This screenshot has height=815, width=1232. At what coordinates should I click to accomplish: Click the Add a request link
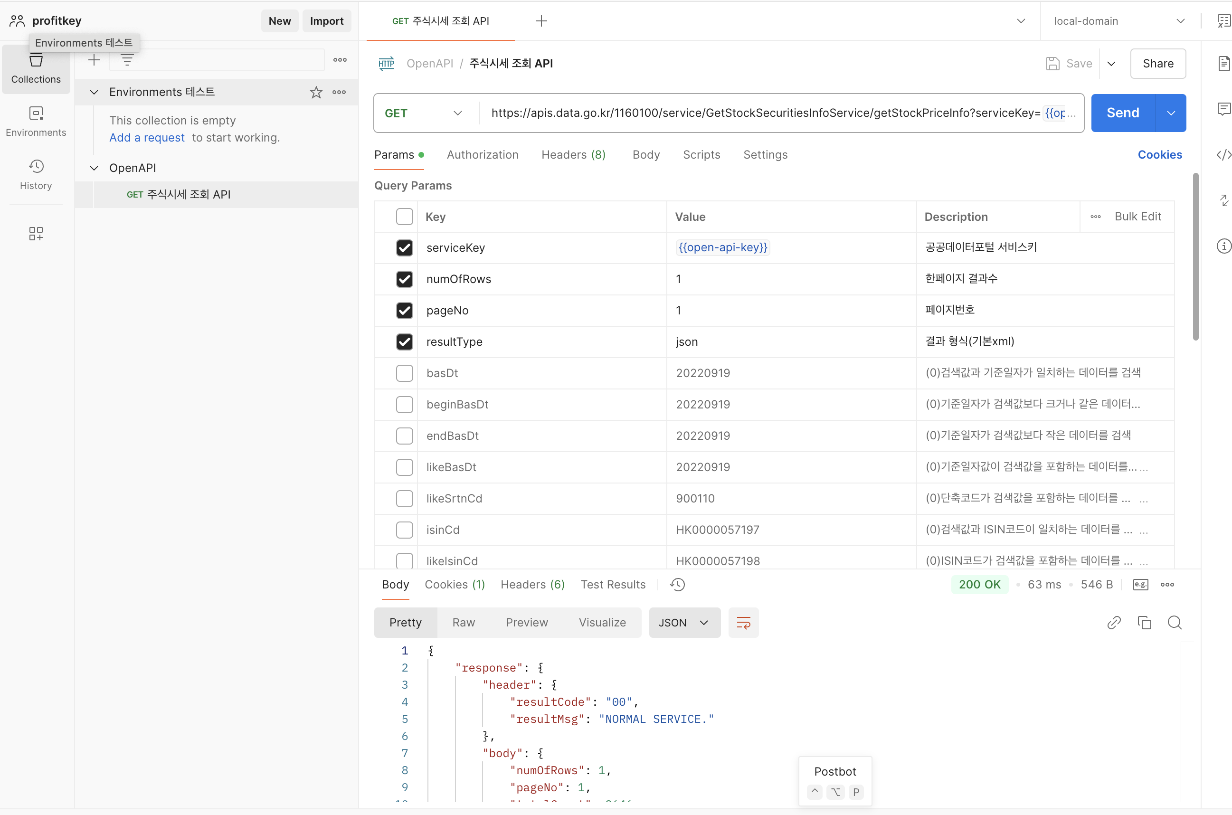coord(147,138)
